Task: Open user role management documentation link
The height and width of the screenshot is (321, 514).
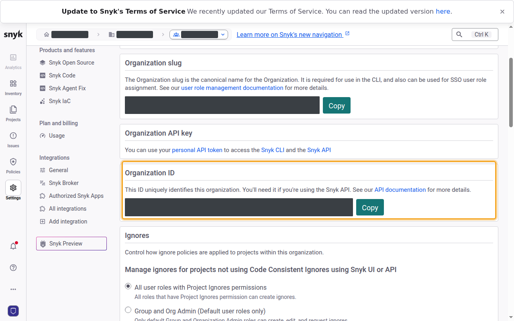Action: [x=232, y=87]
